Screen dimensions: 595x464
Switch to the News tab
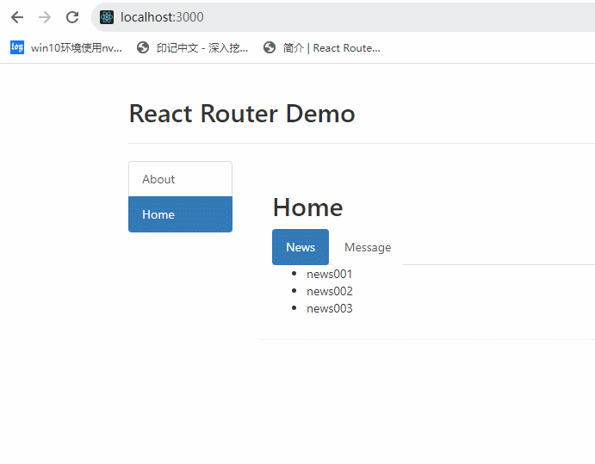click(301, 247)
